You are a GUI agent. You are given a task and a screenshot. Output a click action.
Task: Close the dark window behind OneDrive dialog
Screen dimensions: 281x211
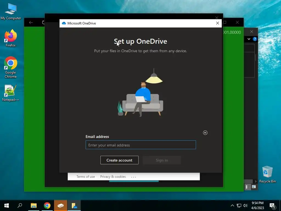pos(217,18)
